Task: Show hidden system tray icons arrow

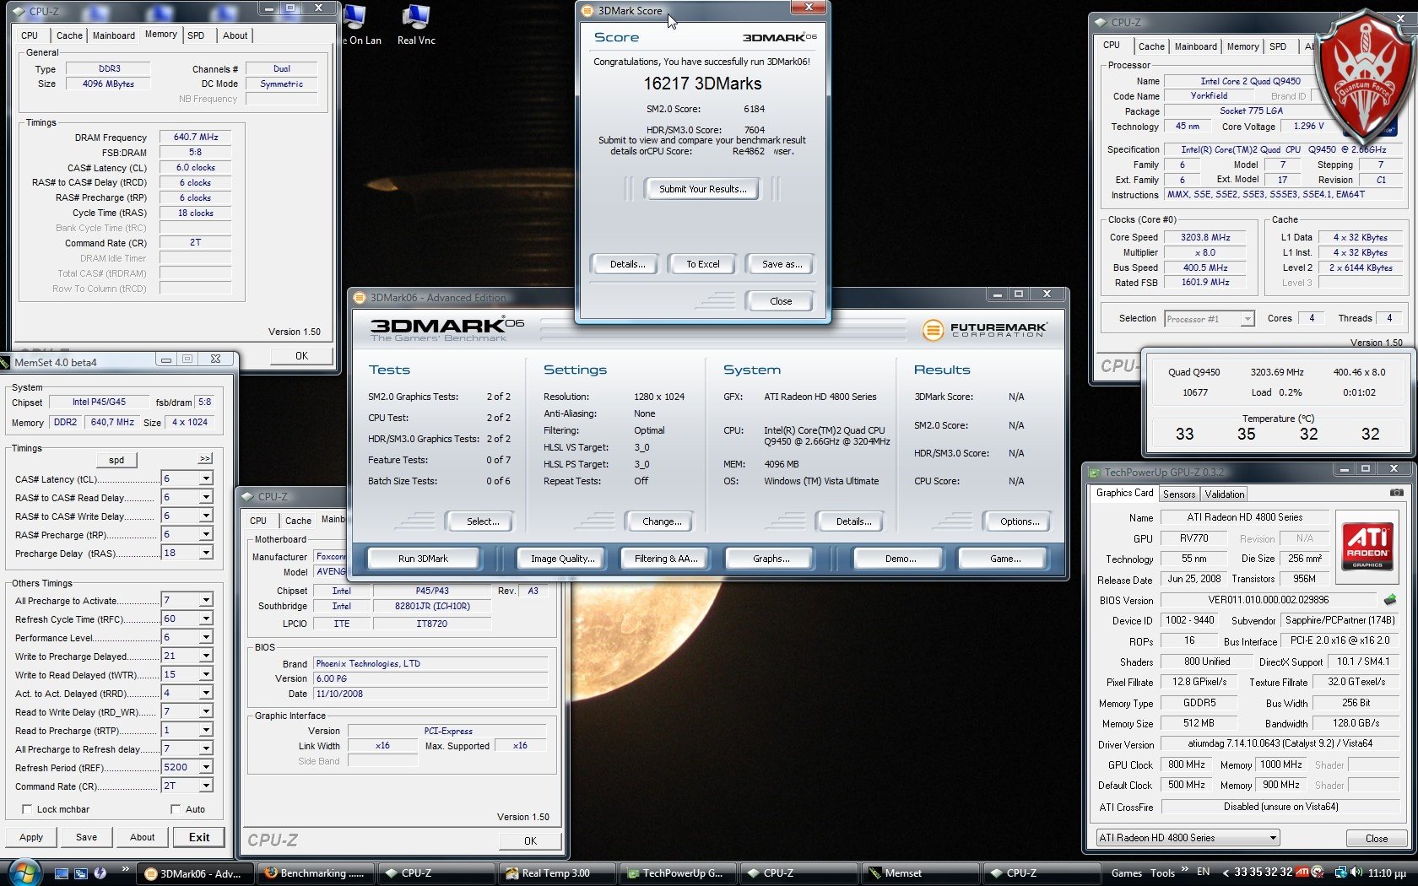Action: [1226, 873]
